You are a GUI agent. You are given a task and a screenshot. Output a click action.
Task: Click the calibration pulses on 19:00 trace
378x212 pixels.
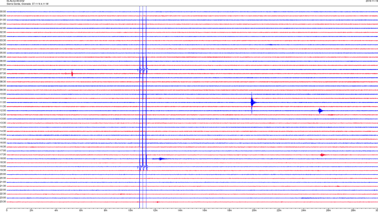click(x=143, y=167)
